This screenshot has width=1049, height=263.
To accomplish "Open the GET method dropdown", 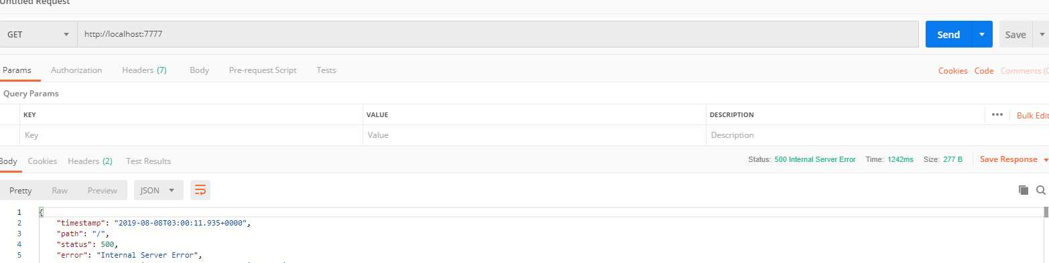I will pos(38,34).
